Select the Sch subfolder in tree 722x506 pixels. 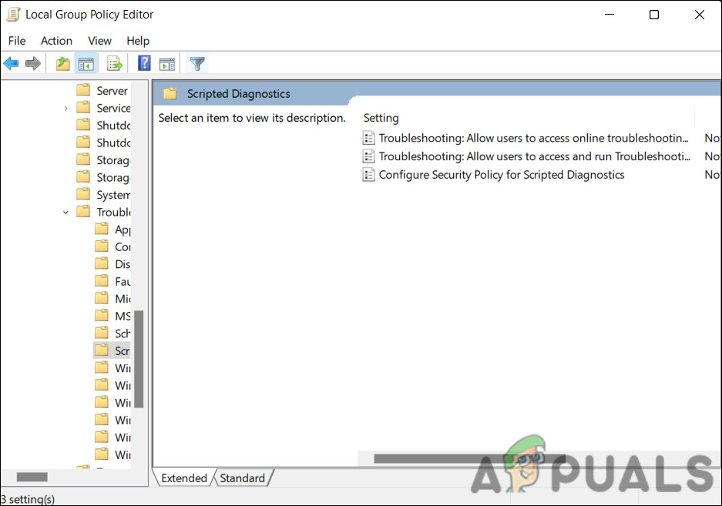(x=112, y=333)
